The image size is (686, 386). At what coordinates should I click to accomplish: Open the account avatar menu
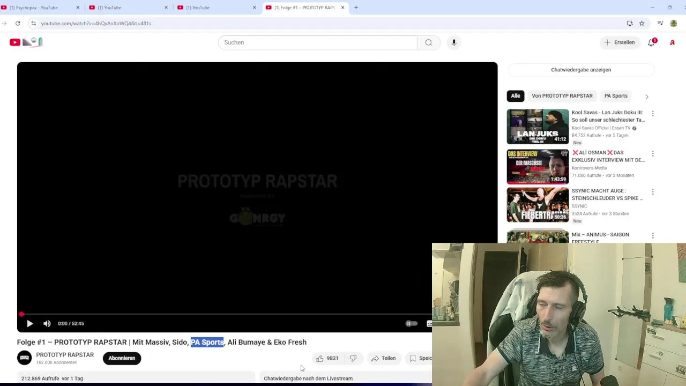click(x=672, y=42)
